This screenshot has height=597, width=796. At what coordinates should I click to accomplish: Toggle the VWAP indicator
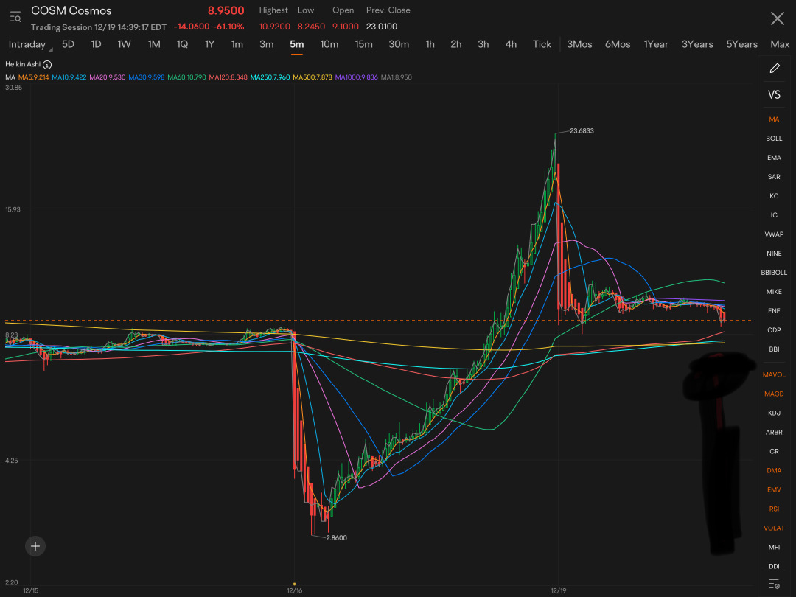[774, 234]
